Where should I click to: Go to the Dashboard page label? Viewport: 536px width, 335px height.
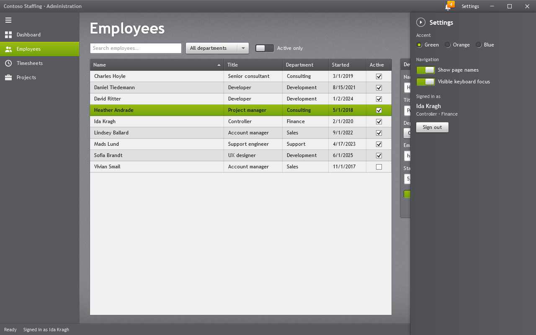(28, 35)
